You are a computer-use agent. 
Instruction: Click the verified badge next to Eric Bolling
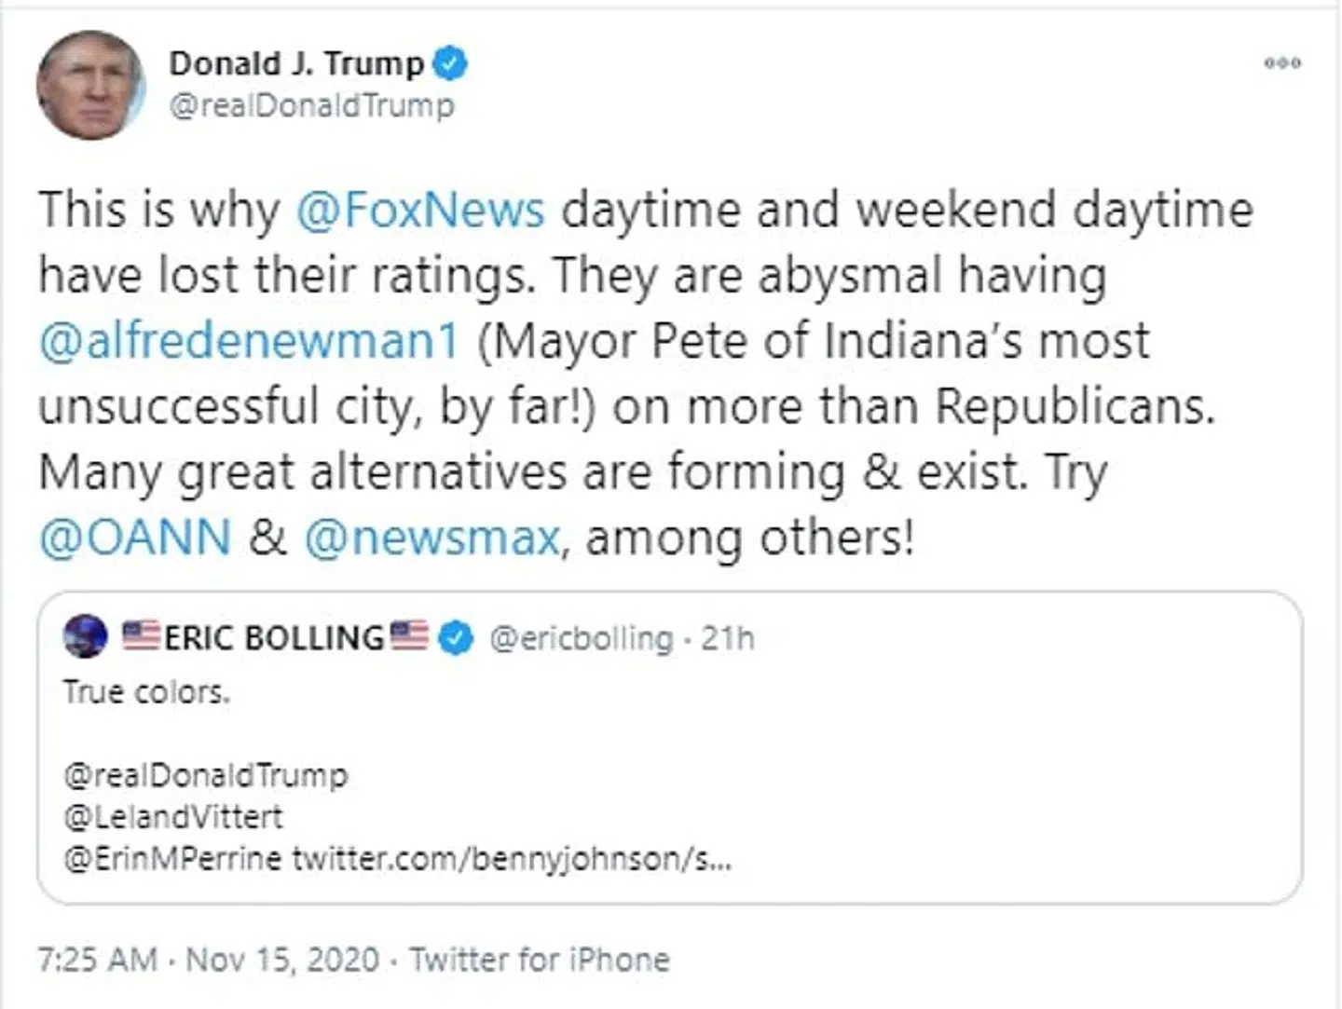click(454, 637)
